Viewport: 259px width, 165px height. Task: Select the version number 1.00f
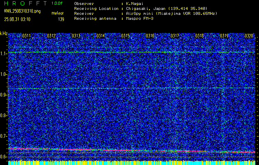tap(57, 3)
